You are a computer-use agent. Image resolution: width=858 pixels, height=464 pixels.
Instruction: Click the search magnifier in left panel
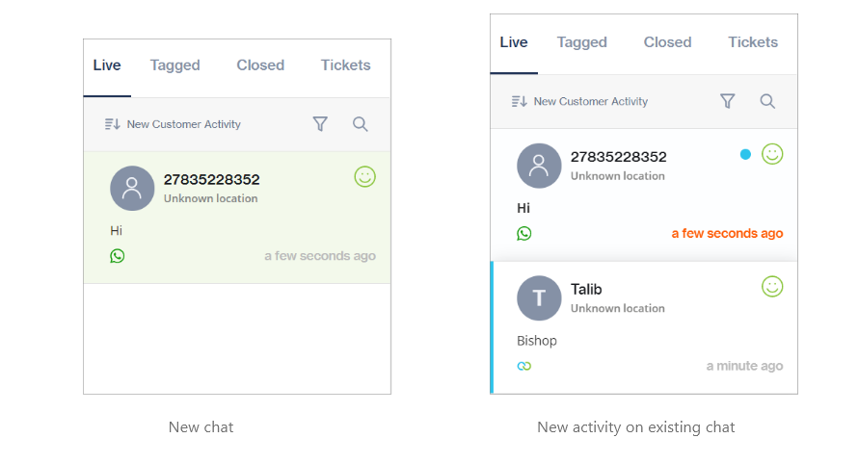click(x=361, y=124)
